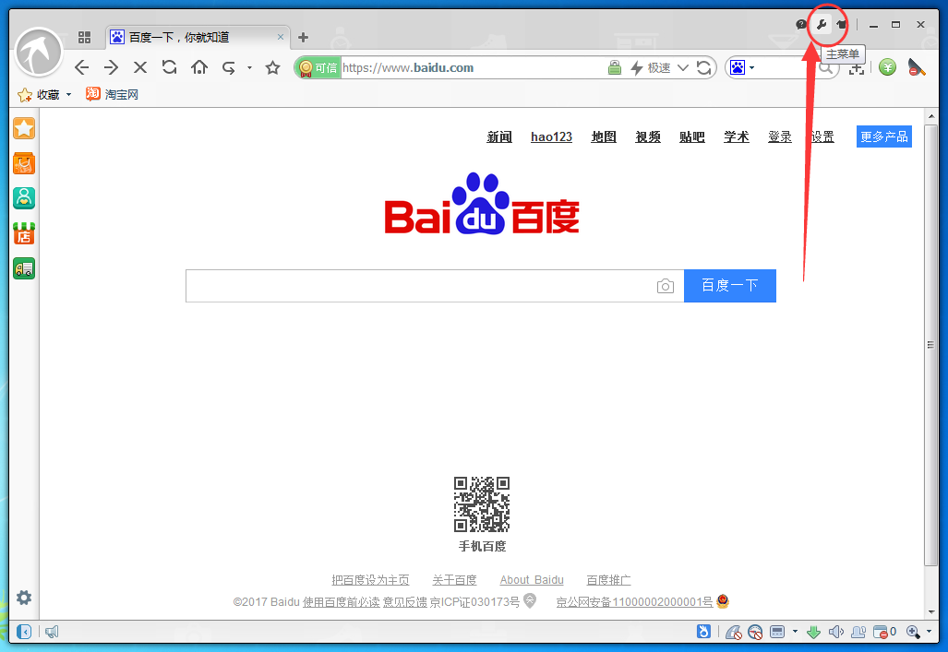Click the green download arrow in status bar
This screenshot has height=652, width=948.
point(813,632)
